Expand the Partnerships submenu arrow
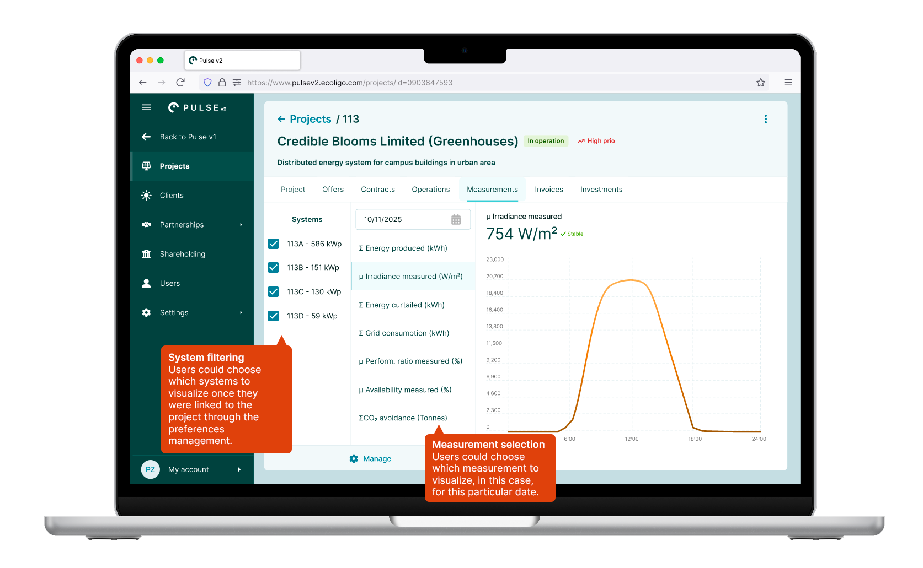923x568 pixels. click(x=241, y=225)
